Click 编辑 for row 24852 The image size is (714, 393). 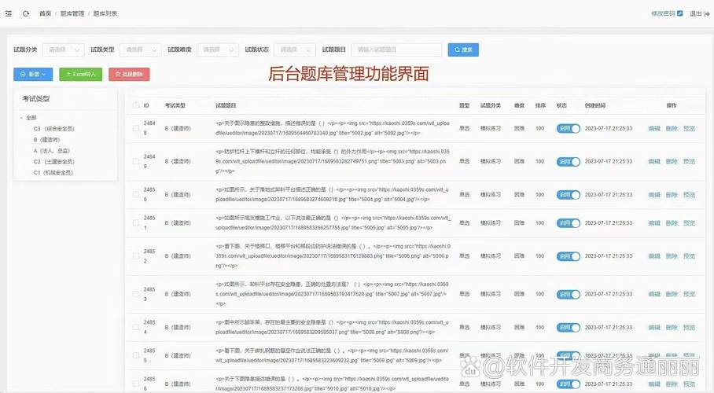point(654,256)
